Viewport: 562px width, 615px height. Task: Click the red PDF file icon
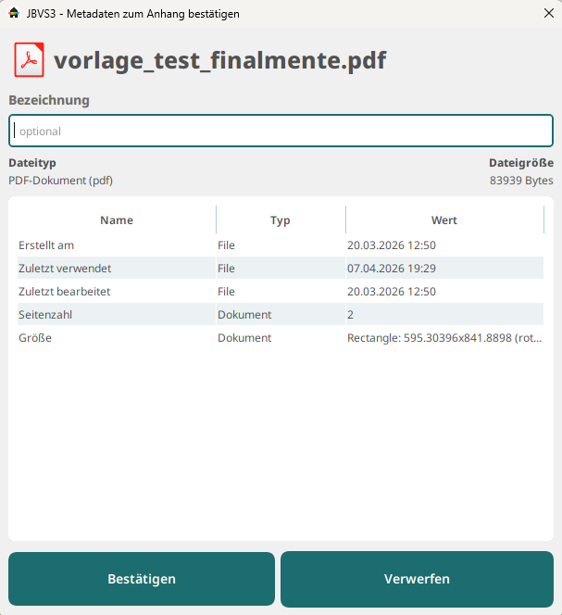pos(29,60)
